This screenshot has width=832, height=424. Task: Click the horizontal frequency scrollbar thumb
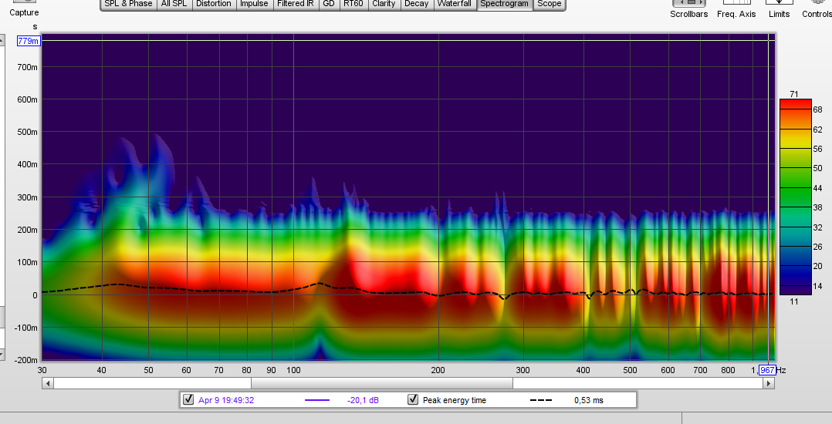tap(382, 383)
